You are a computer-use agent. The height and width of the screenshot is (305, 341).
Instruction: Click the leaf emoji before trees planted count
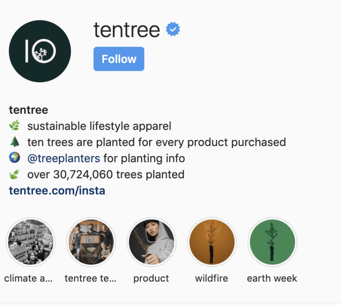click(x=14, y=174)
